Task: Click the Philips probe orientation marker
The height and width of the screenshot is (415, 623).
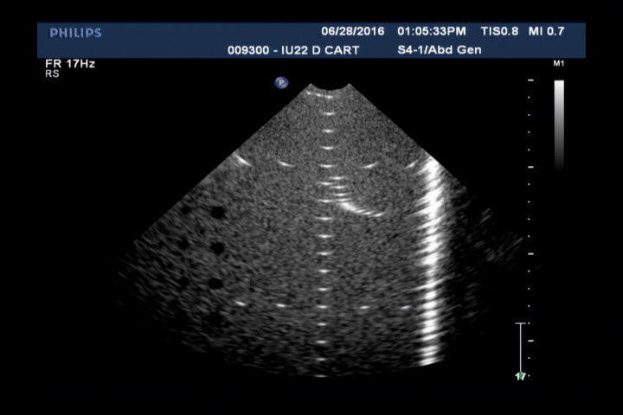Action: tap(281, 83)
